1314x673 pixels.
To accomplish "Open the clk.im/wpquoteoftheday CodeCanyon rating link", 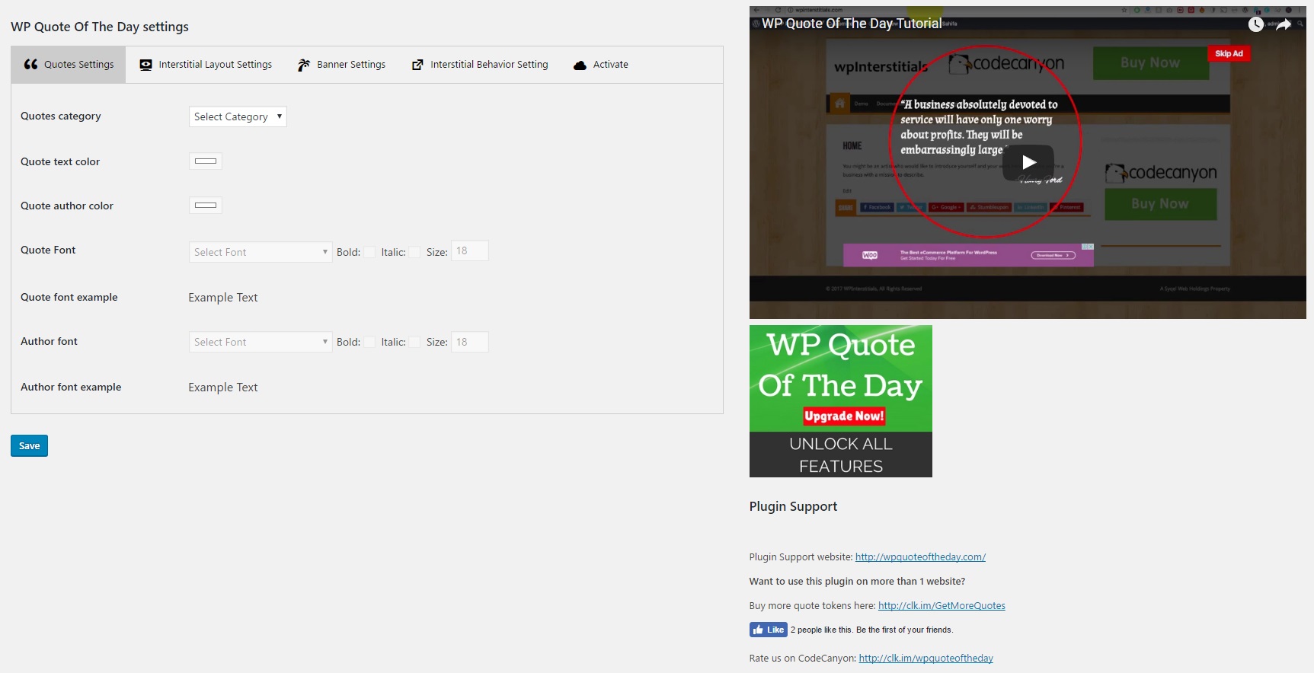I will point(926,659).
